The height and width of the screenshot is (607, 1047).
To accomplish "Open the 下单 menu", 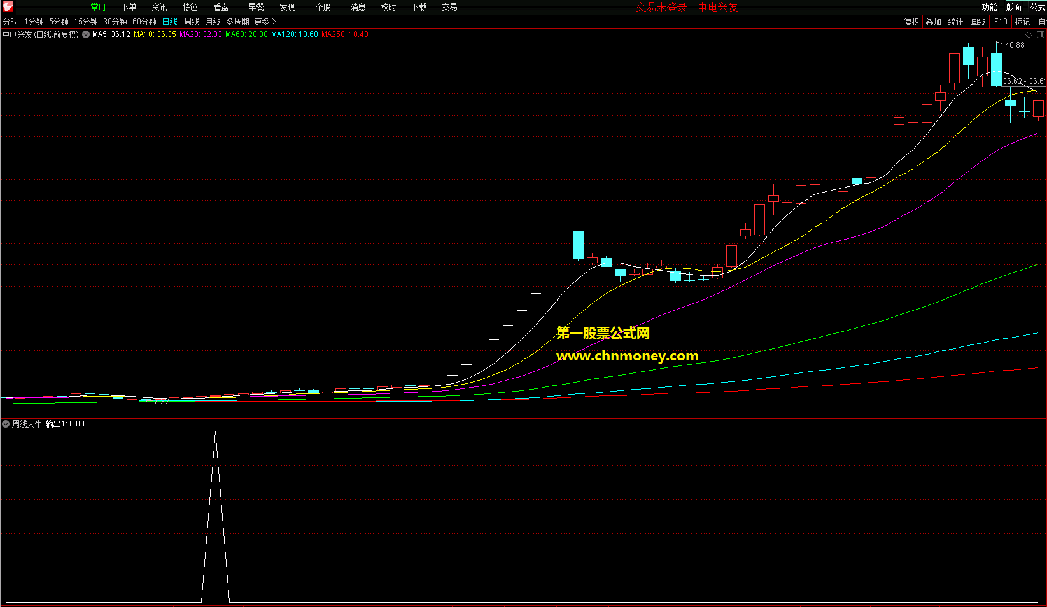I will [x=129, y=7].
